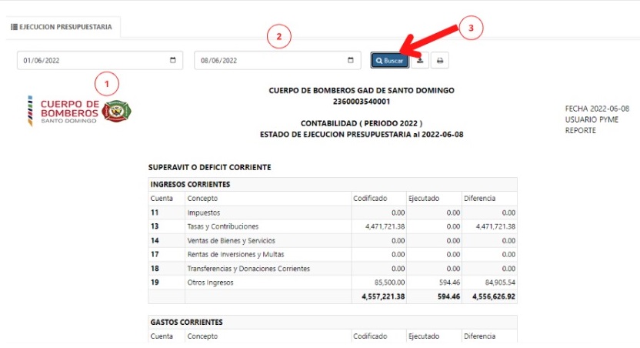
Task: Select concept Otros Ingresos
Action: [210, 283]
